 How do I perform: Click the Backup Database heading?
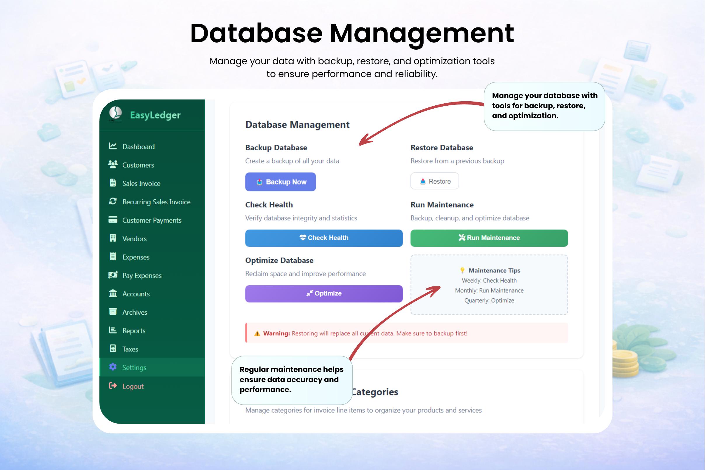[x=276, y=147]
